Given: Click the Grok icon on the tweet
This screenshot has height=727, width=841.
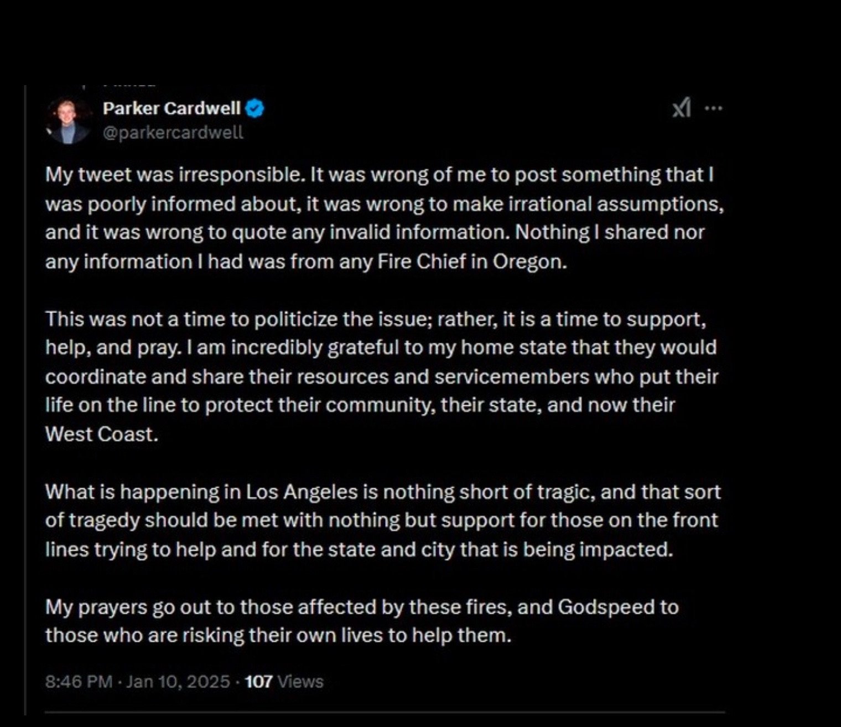Looking at the screenshot, I should (x=681, y=108).
